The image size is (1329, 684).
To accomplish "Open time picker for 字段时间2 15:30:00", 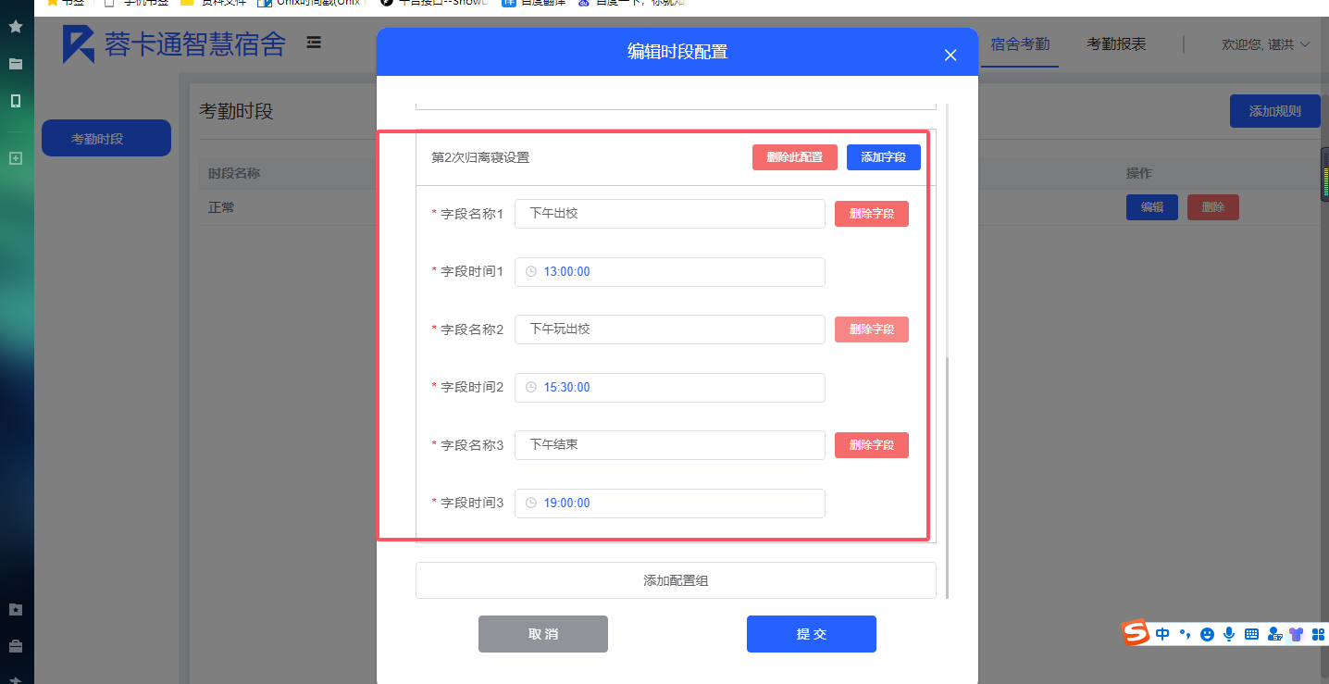I will click(x=669, y=388).
